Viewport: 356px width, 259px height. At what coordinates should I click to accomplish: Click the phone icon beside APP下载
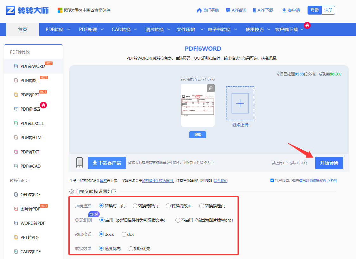254,10
